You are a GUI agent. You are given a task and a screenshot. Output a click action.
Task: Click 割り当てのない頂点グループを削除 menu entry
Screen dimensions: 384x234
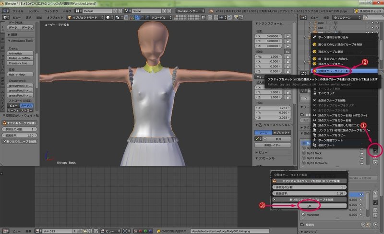point(344,45)
